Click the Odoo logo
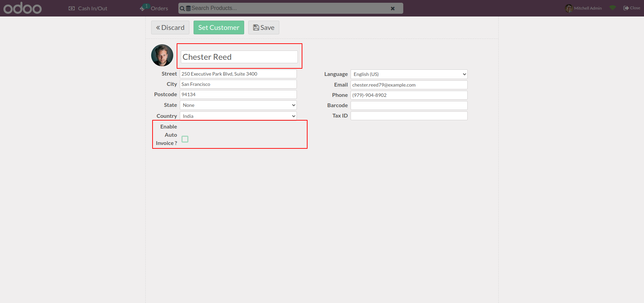Viewport: 644px width, 303px height. 23,8
